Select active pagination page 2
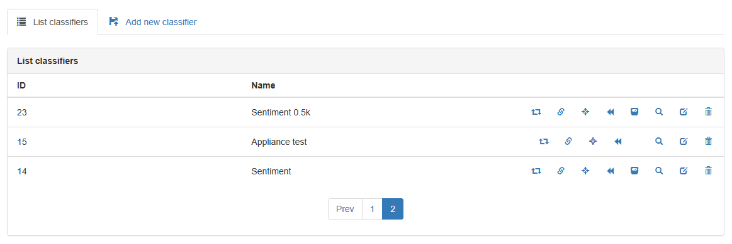This screenshot has width=732, height=244. point(393,209)
